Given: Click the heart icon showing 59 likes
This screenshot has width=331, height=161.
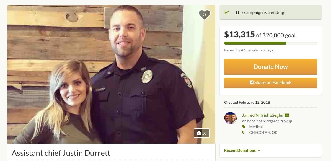Looking at the screenshot, I should pos(204,15).
